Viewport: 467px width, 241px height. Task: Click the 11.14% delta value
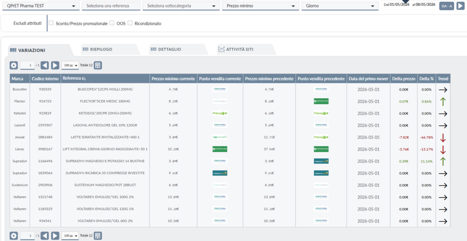[426, 161]
